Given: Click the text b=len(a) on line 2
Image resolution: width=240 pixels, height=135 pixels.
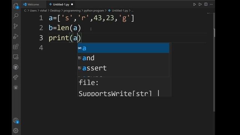Looking at the screenshot, I should click(x=65, y=28).
